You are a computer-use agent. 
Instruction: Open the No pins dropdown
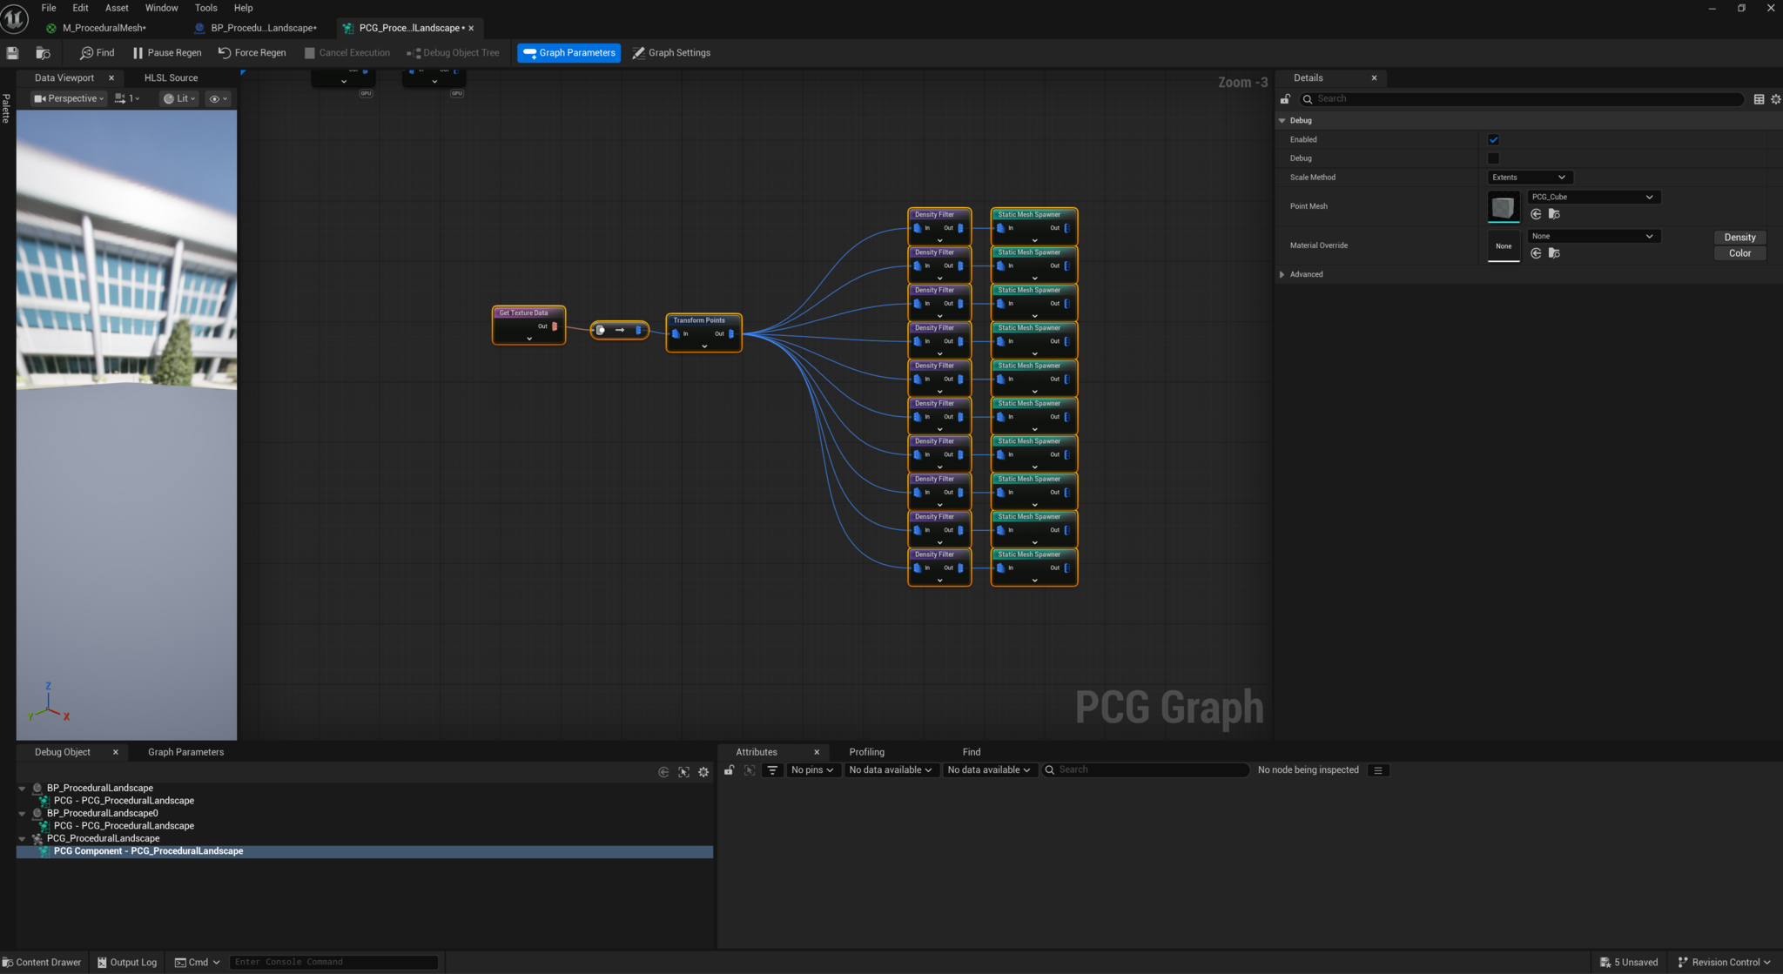pyautogui.click(x=812, y=770)
